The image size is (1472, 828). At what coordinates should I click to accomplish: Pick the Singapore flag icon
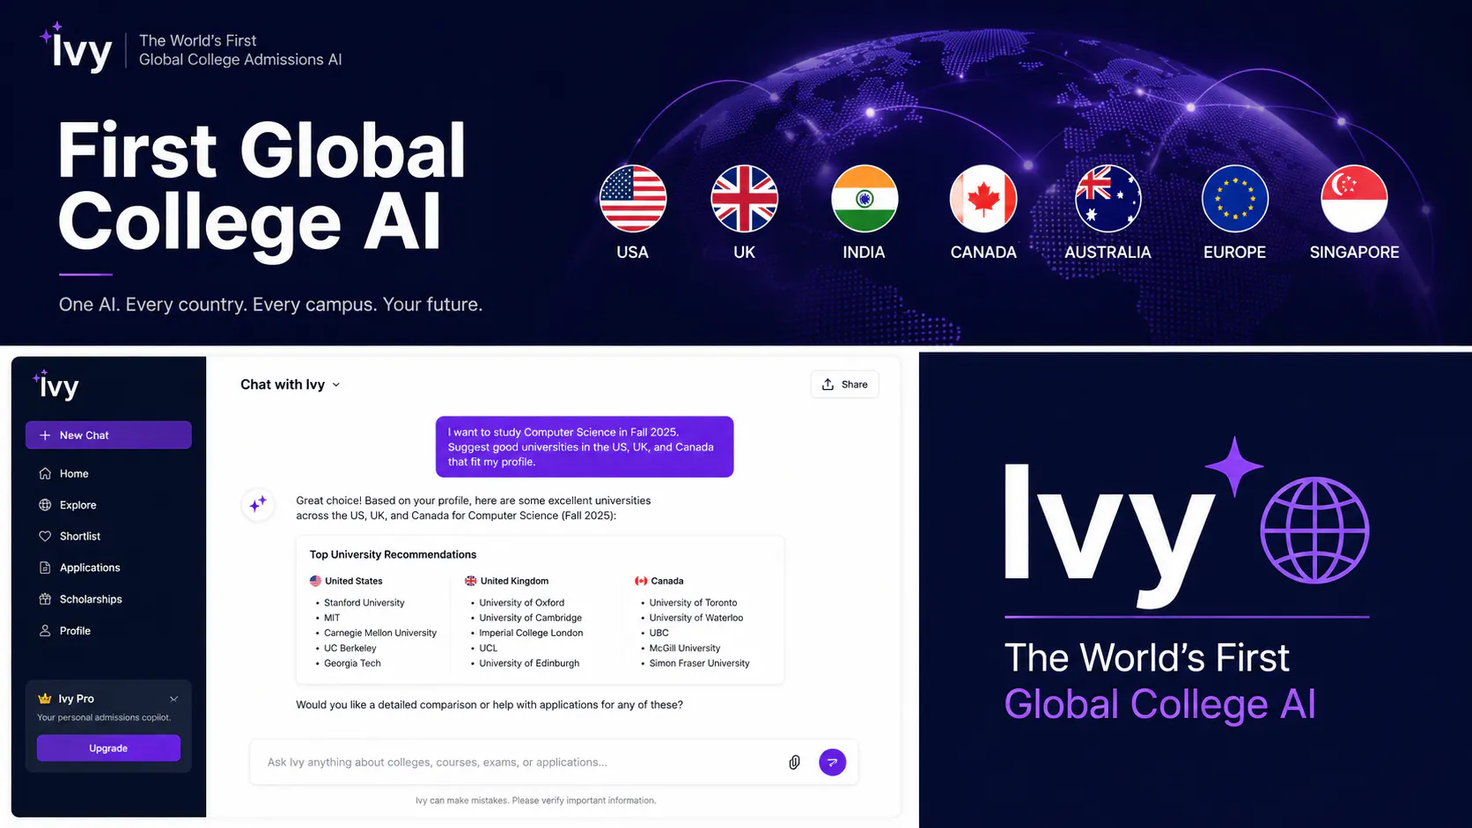pos(1355,199)
